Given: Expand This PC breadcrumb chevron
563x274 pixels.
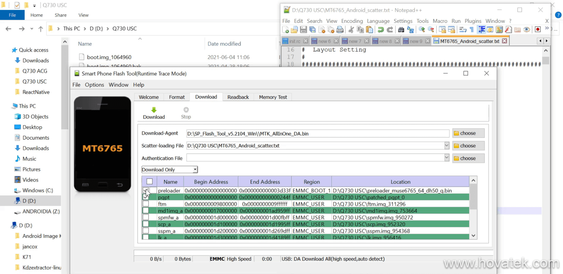Looking at the screenshot, I should tap(85, 29).
